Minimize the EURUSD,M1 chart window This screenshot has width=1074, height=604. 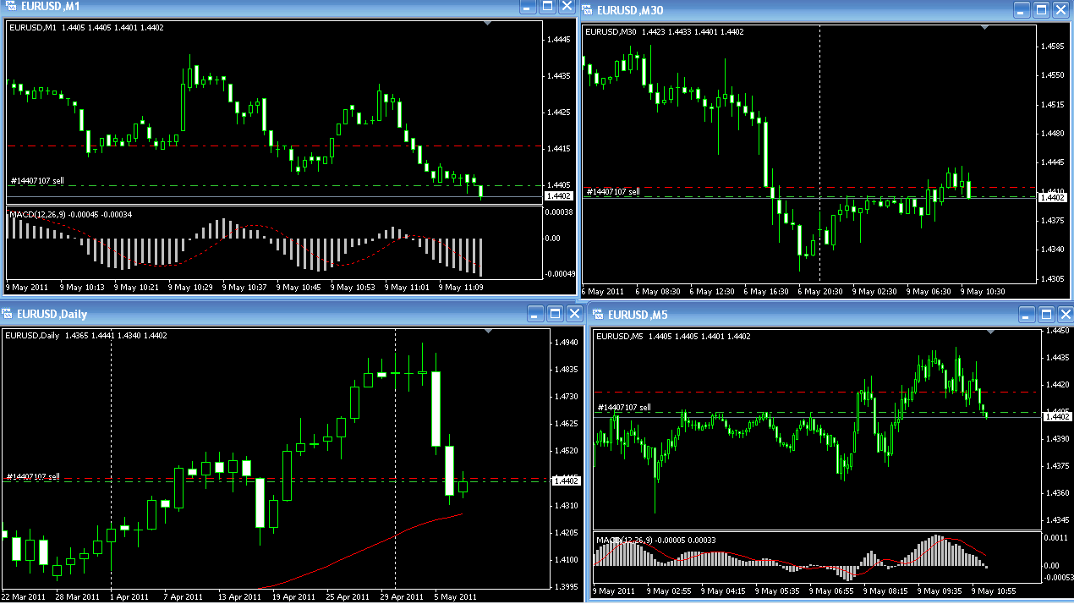pos(529,8)
